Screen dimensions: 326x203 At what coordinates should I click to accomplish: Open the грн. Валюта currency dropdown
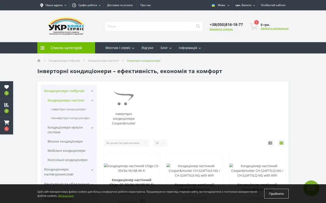[245, 5]
